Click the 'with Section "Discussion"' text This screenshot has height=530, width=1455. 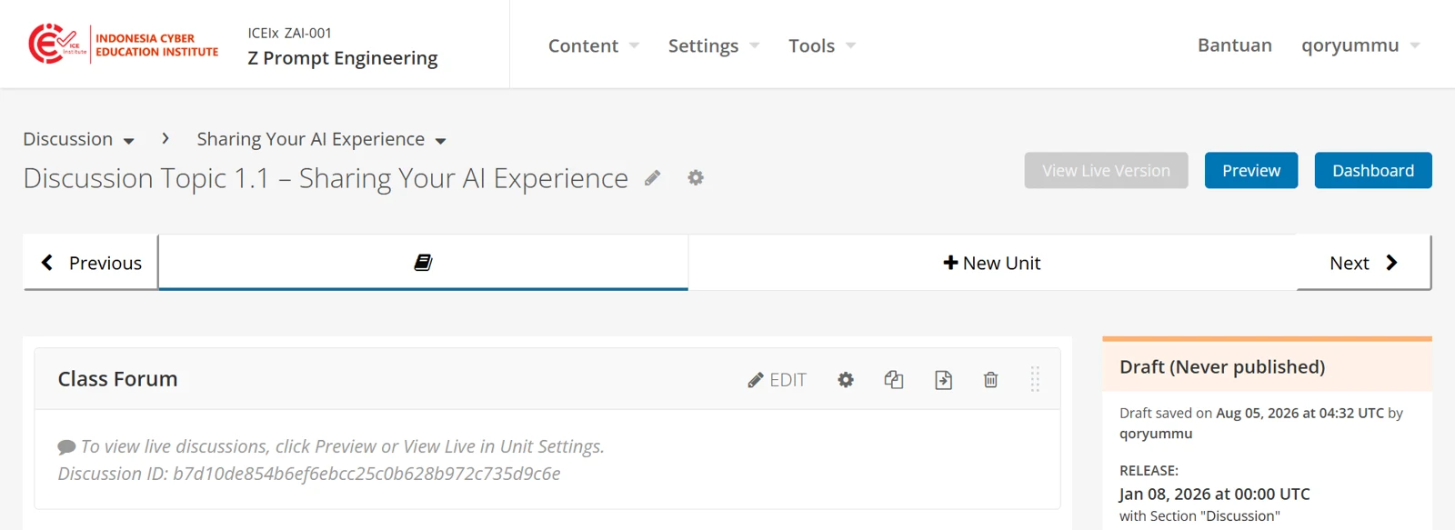[x=1199, y=515]
